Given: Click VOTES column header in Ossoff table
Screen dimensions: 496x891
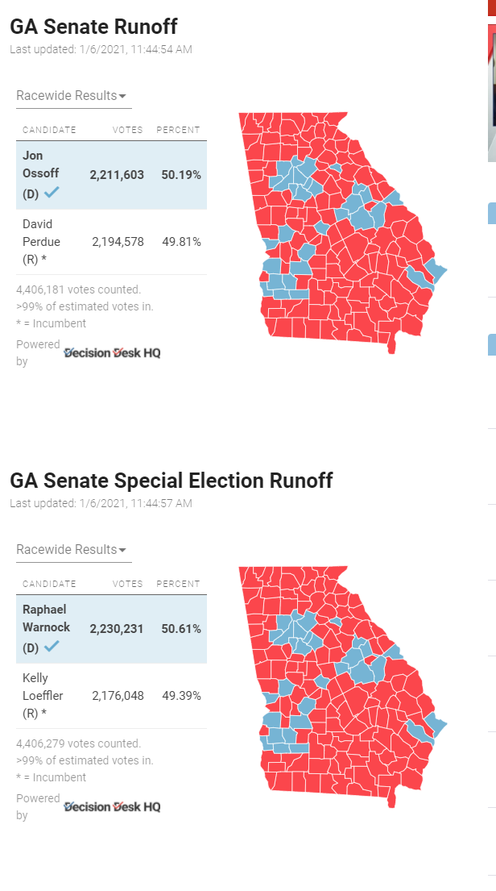Looking at the screenshot, I should pyautogui.click(x=127, y=130).
